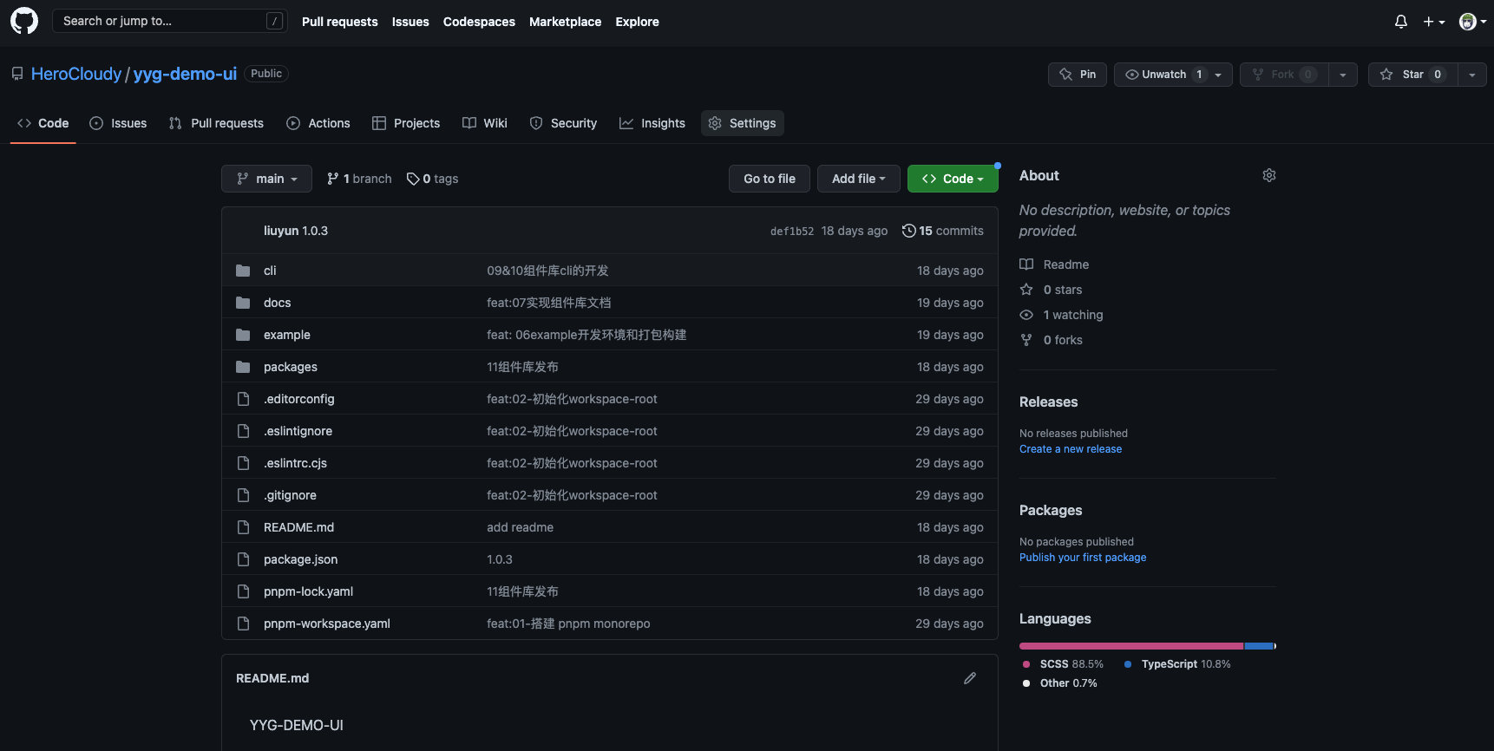
Task: Focus the Search or jump to field
Action: 170,21
